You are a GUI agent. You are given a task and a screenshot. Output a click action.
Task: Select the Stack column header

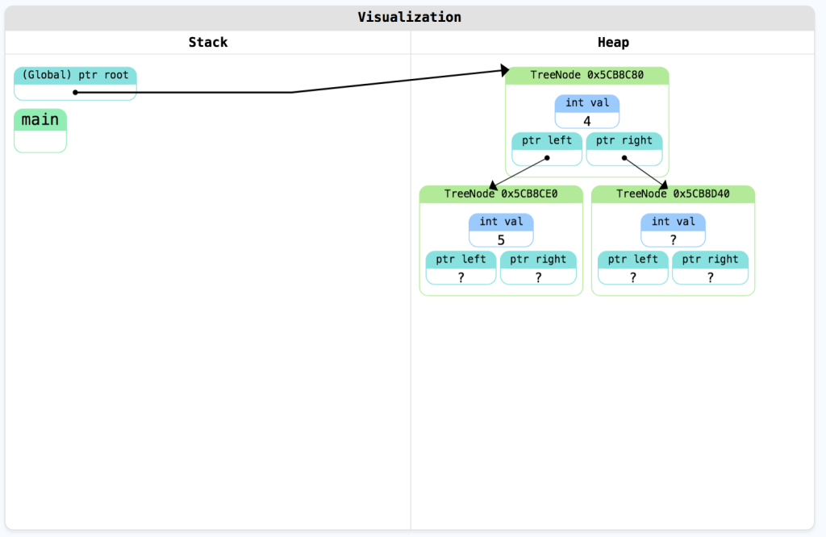click(x=208, y=42)
